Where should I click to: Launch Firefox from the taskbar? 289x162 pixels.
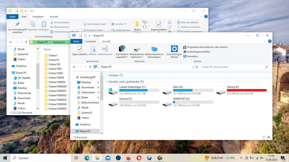click(x=128, y=158)
